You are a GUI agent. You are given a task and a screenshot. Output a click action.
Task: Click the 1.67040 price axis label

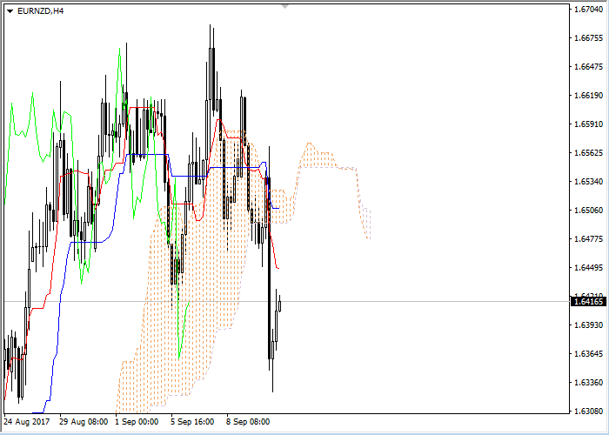coord(588,10)
